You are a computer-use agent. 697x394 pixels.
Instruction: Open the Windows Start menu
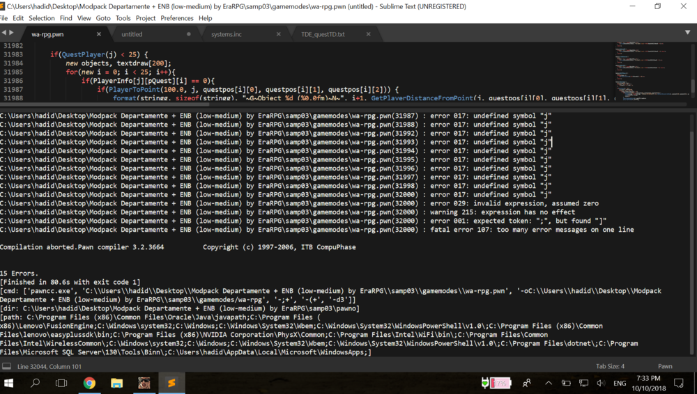8,383
